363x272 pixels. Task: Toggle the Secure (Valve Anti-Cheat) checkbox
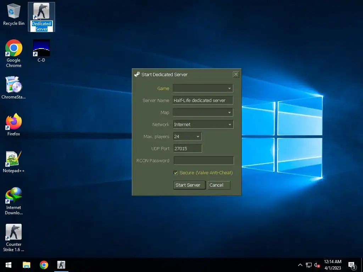pyautogui.click(x=175, y=173)
